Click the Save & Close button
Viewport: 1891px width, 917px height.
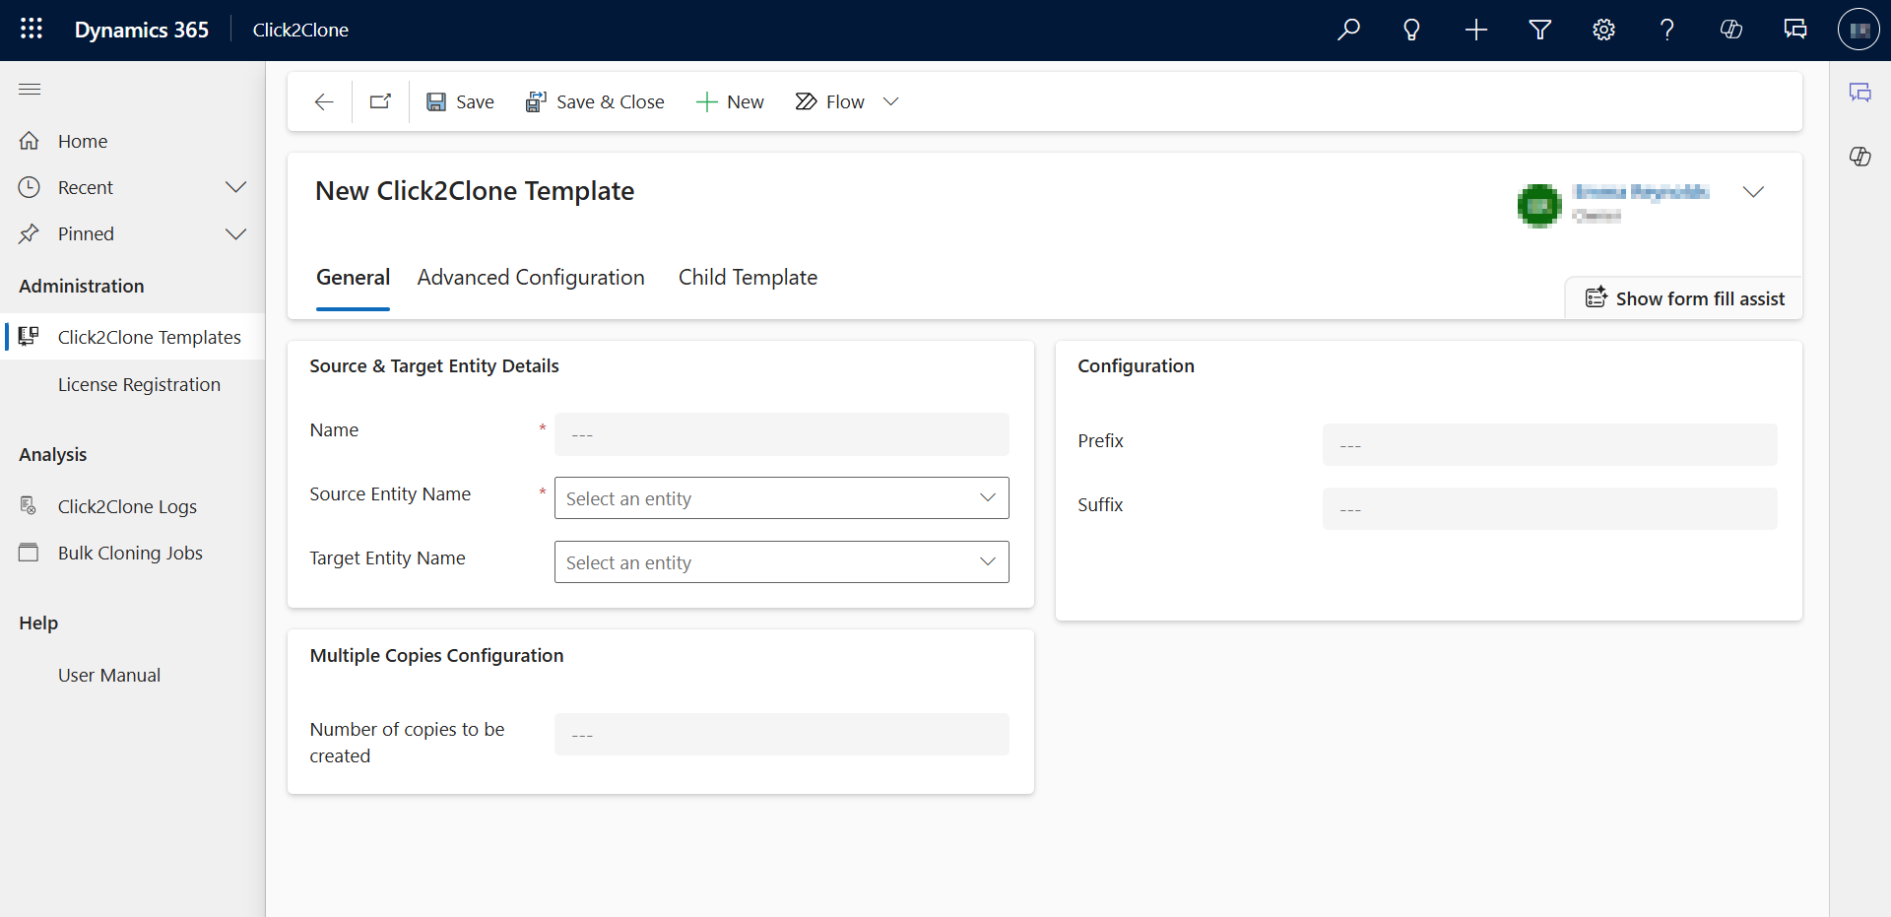pos(595,101)
